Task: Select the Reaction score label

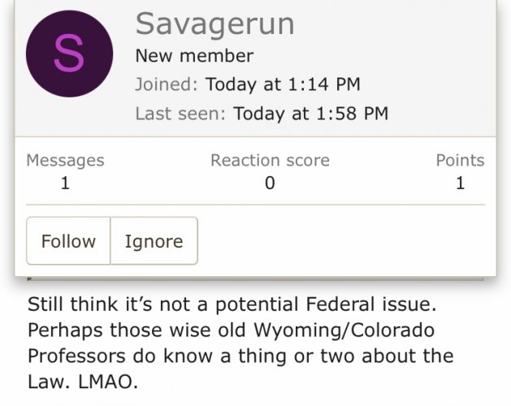Action: pos(270,160)
